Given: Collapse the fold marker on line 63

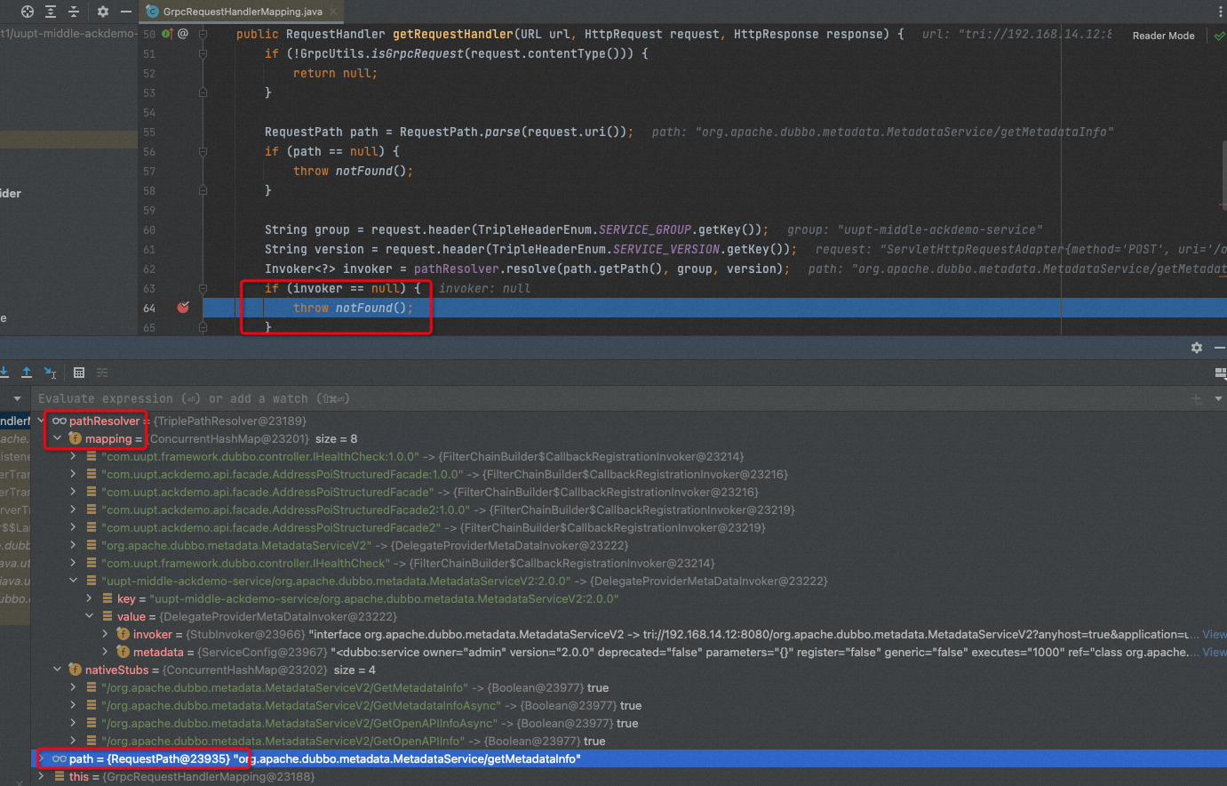Looking at the screenshot, I should [203, 288].
